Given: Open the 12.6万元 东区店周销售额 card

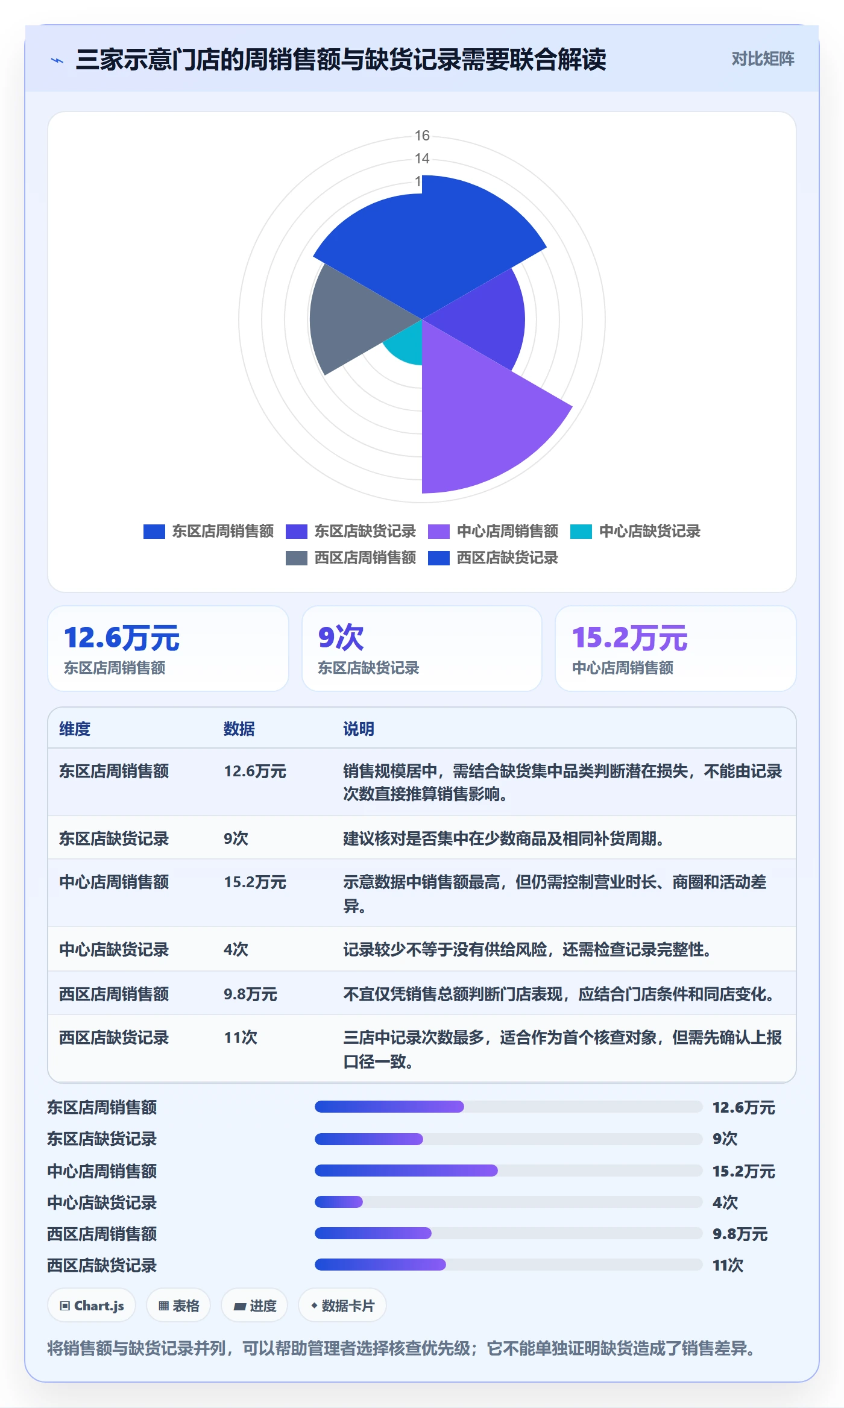Looking at the screenshot, I should tap(168, 649).
